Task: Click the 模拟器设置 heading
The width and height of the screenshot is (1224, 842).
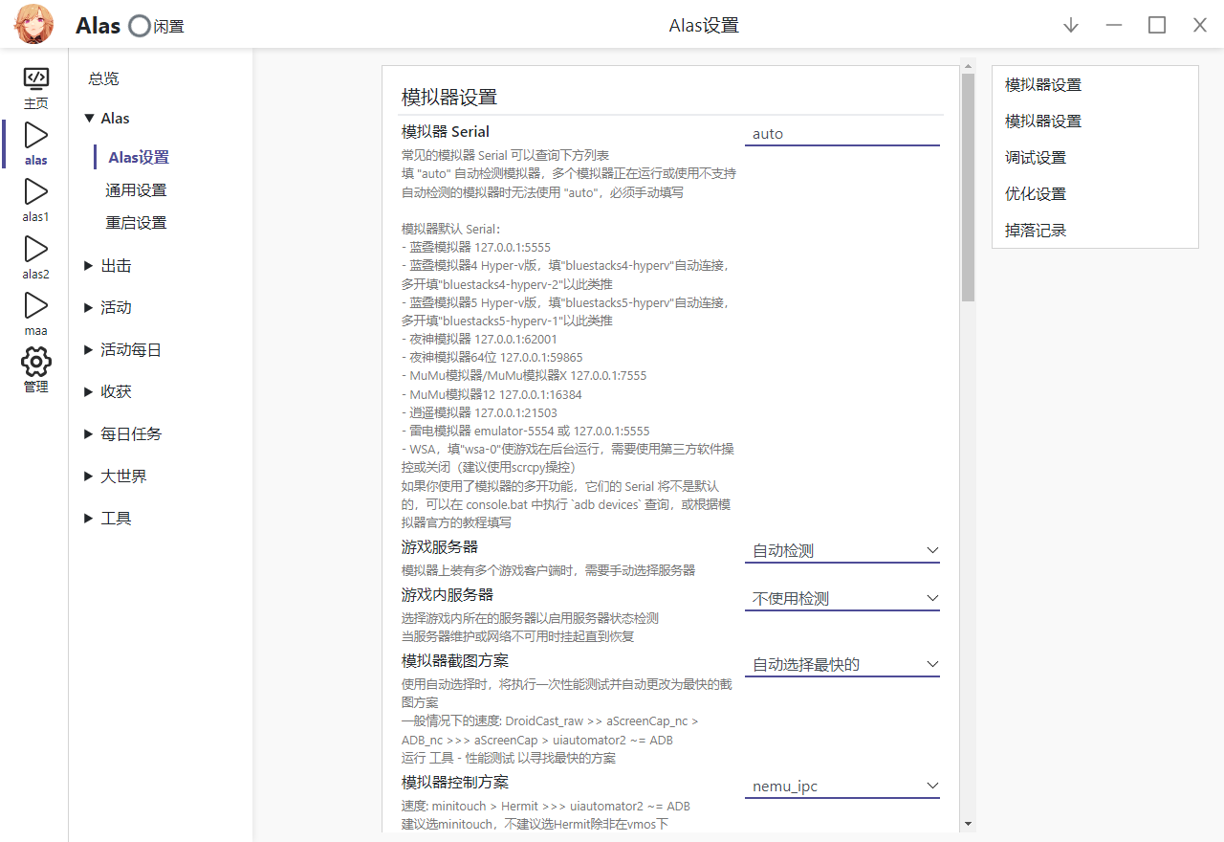Action: coord(449,98)
